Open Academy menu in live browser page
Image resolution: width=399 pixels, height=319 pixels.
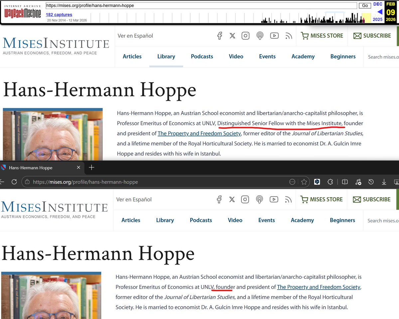(302, 220)
